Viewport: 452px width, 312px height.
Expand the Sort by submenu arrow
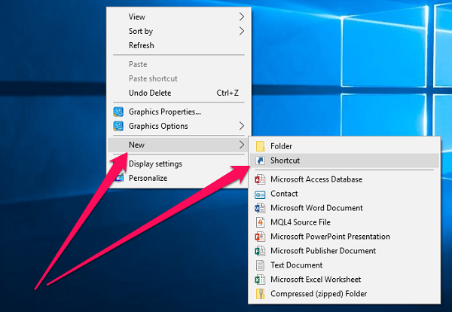[x=242, y=31]
